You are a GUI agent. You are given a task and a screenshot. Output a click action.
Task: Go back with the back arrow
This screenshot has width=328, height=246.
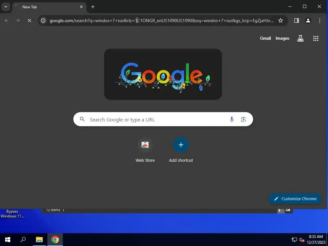6,20
